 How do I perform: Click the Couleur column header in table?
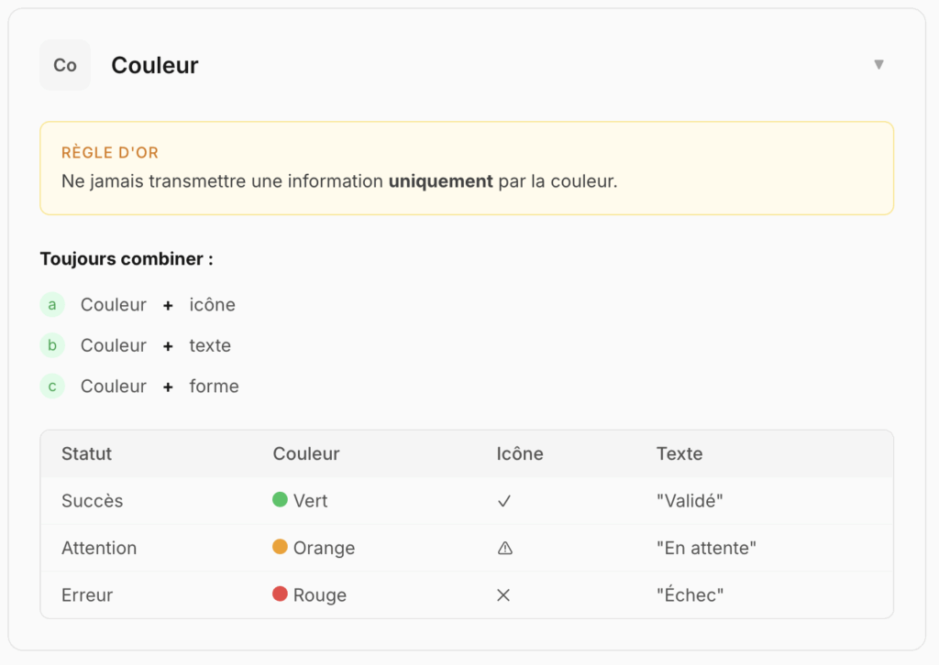pyautogui.click(x=306, y=453)
